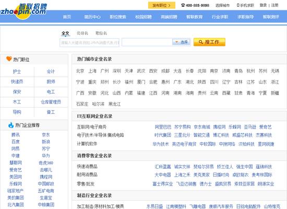Click the 登录 link
Screen dimensions: 287x209
click(263, 5)
